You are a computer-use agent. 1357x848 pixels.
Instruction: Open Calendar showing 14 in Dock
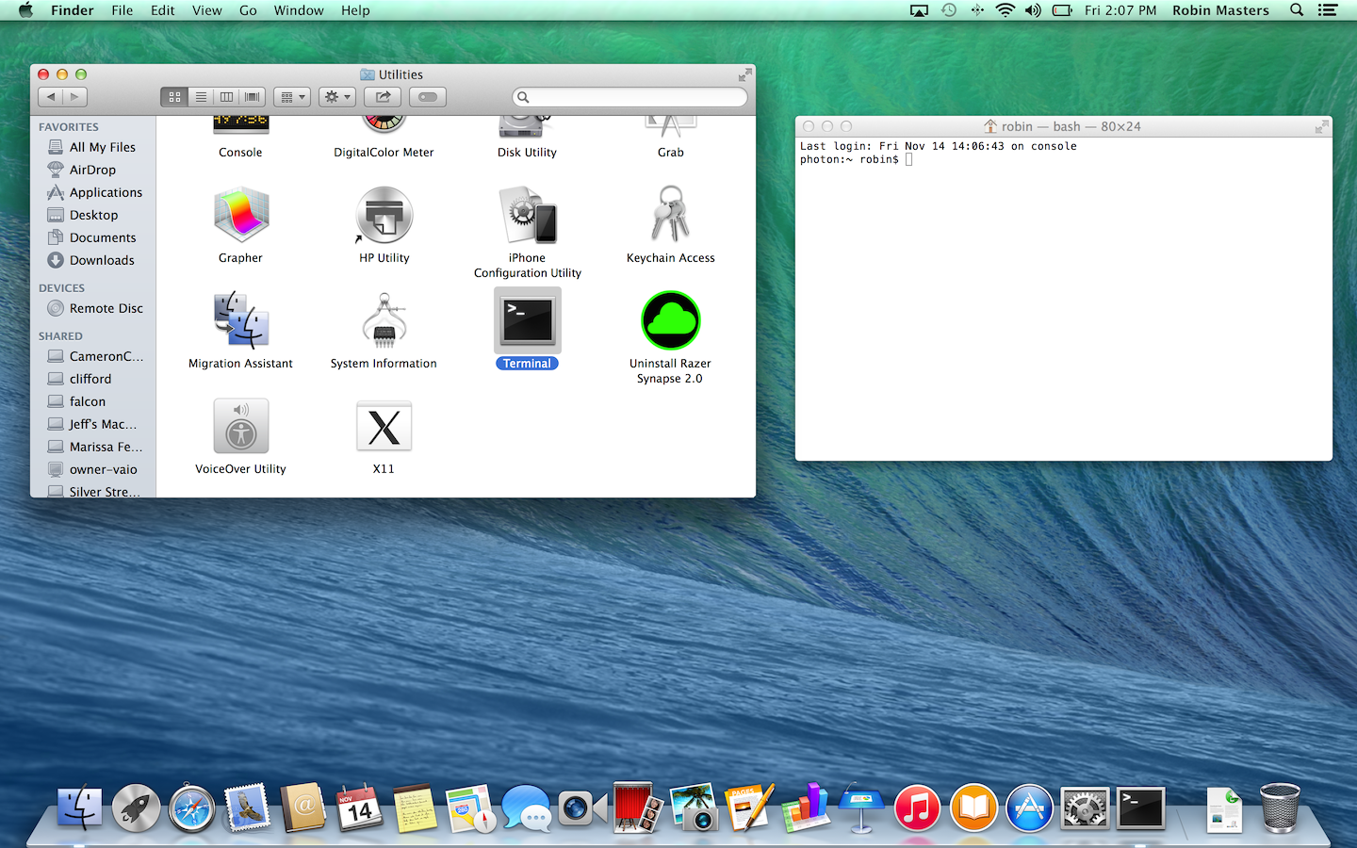coord(359,808)
